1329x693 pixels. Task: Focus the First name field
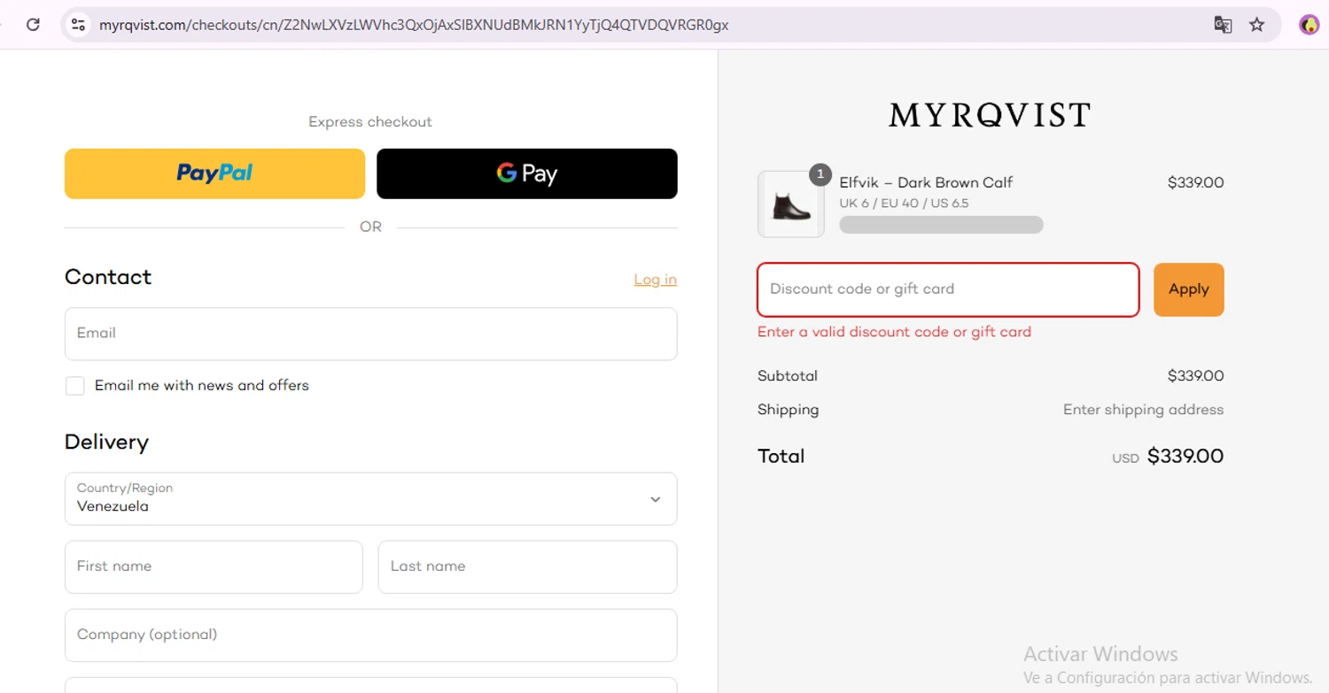coord(214,566)
